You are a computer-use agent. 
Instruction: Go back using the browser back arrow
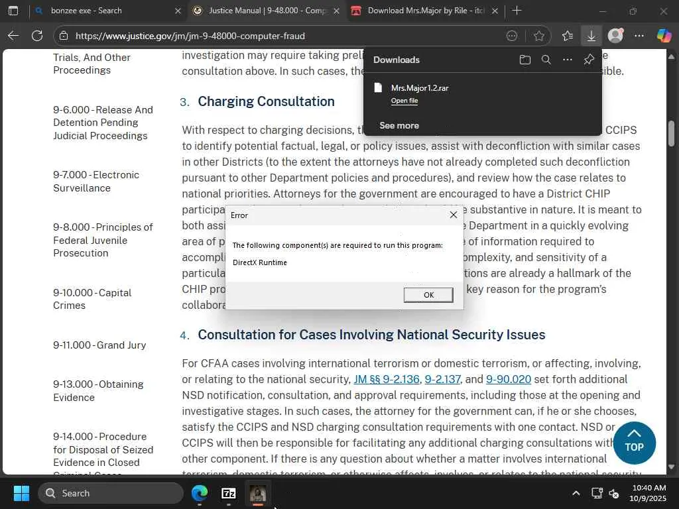(13, 36)
